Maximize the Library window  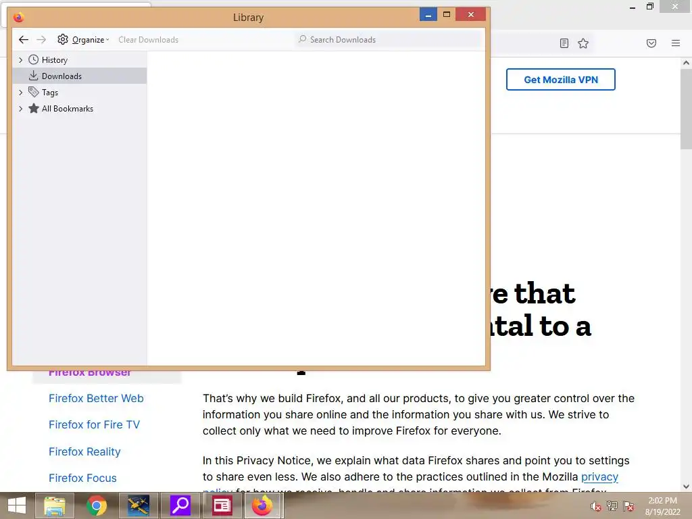[x=447, y=14]
